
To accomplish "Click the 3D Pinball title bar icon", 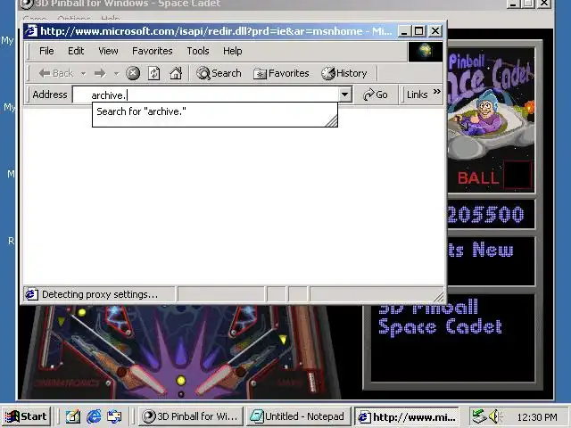I will 26,4.
